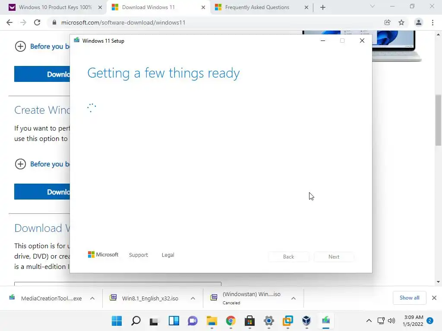
Task: Click the second Download button on webpage
Action: point(42,192)
